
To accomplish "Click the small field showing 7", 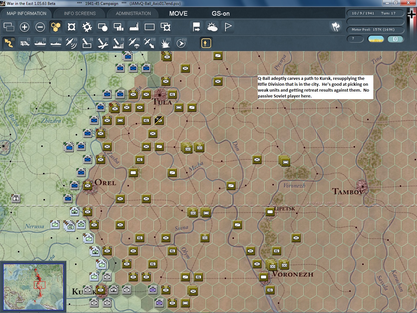I will click(x=355, y=39).
